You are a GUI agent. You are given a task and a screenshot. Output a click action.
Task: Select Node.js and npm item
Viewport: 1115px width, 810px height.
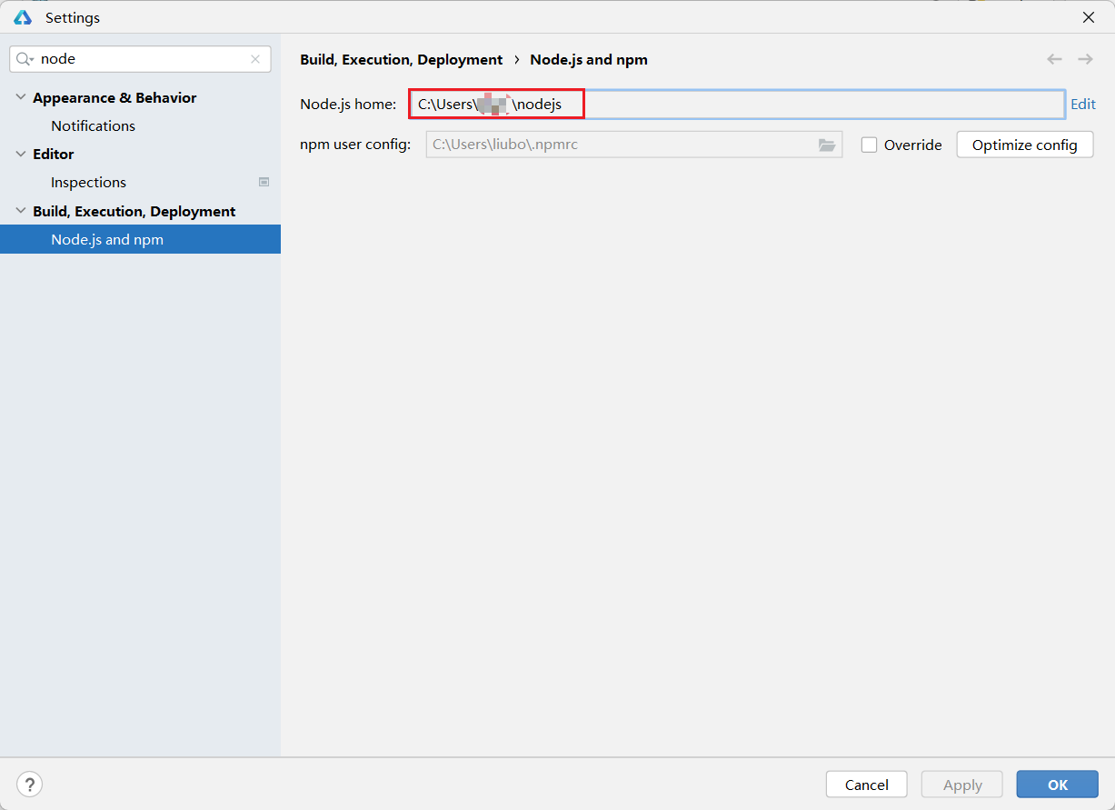(x=140, y=239)
